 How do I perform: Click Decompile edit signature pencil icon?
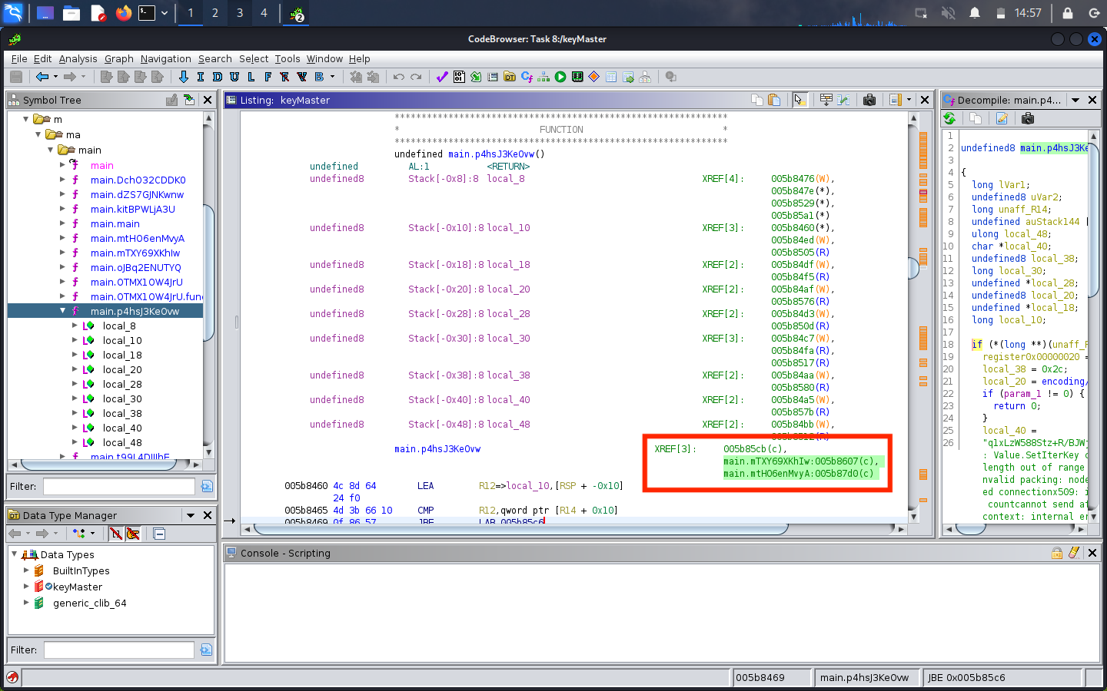(1002, 118)
